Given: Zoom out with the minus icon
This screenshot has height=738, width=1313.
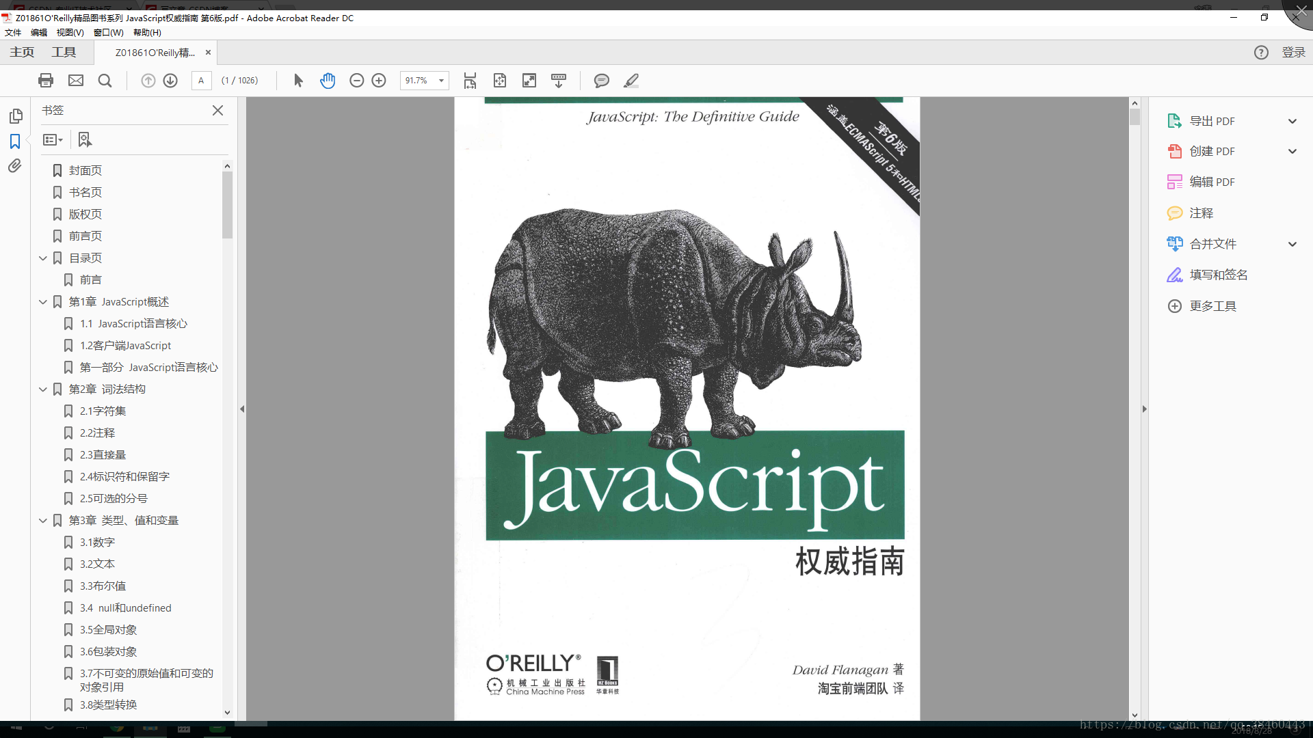Looking at the screenshot, I should pos(356,81).
